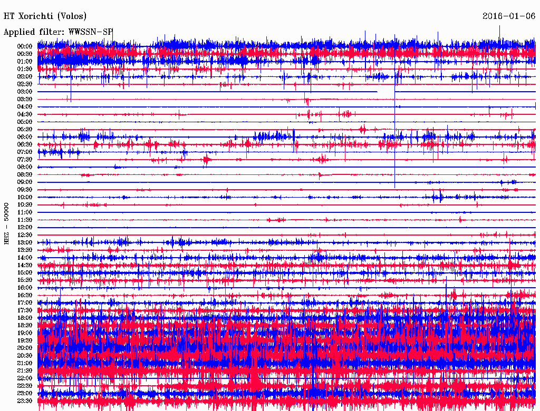Click the 11:00 time label
The width and height of the screenshot is (540, 411).
pyautogui.click(x=25, y=212)
